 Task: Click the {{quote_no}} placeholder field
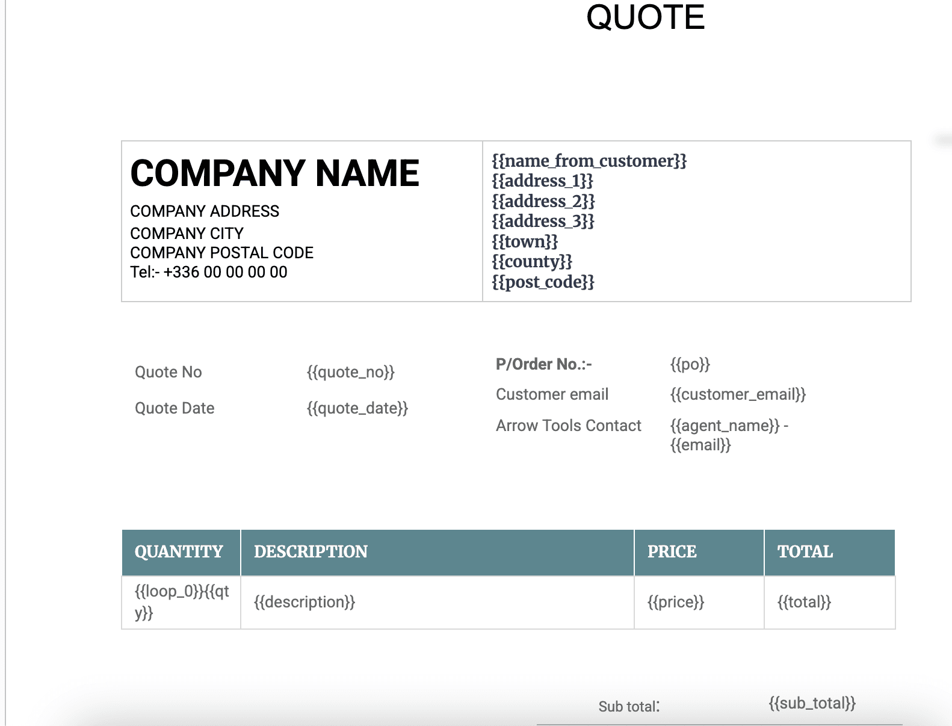coord(350,372)
